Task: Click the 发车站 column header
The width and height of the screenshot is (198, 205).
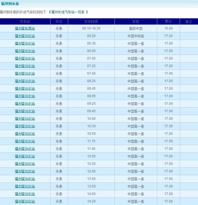Action: pos(25,21)
